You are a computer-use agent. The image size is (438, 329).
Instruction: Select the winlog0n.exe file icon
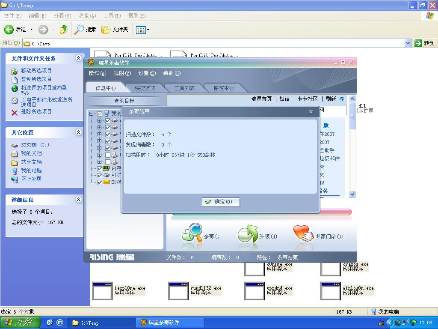click(x=331, y=291)
